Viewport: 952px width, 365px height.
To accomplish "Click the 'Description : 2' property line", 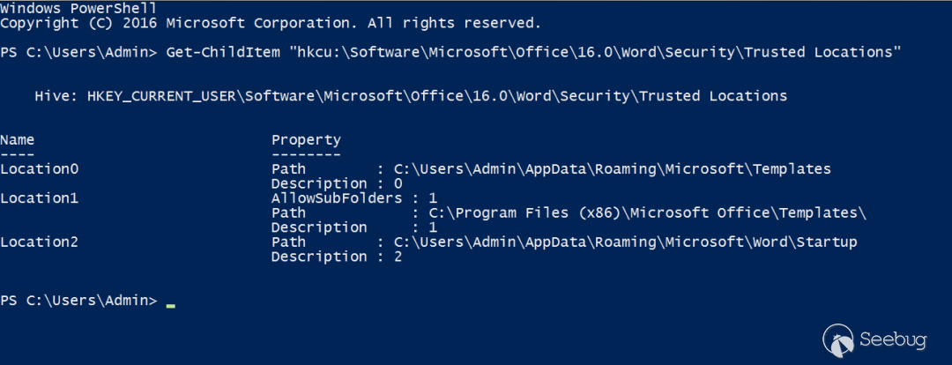I will [337, 257].
